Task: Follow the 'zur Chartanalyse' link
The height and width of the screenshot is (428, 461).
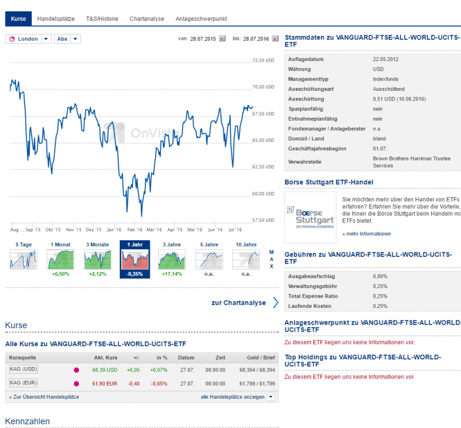Action: (x=238, y=302)
